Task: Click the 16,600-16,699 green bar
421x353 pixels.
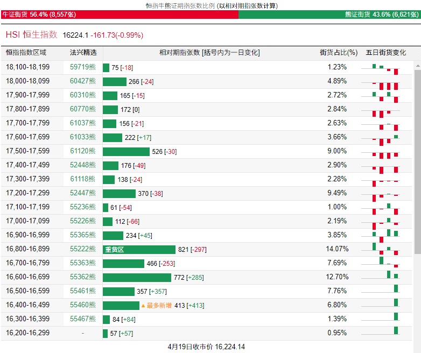Action: pos(137,278)
